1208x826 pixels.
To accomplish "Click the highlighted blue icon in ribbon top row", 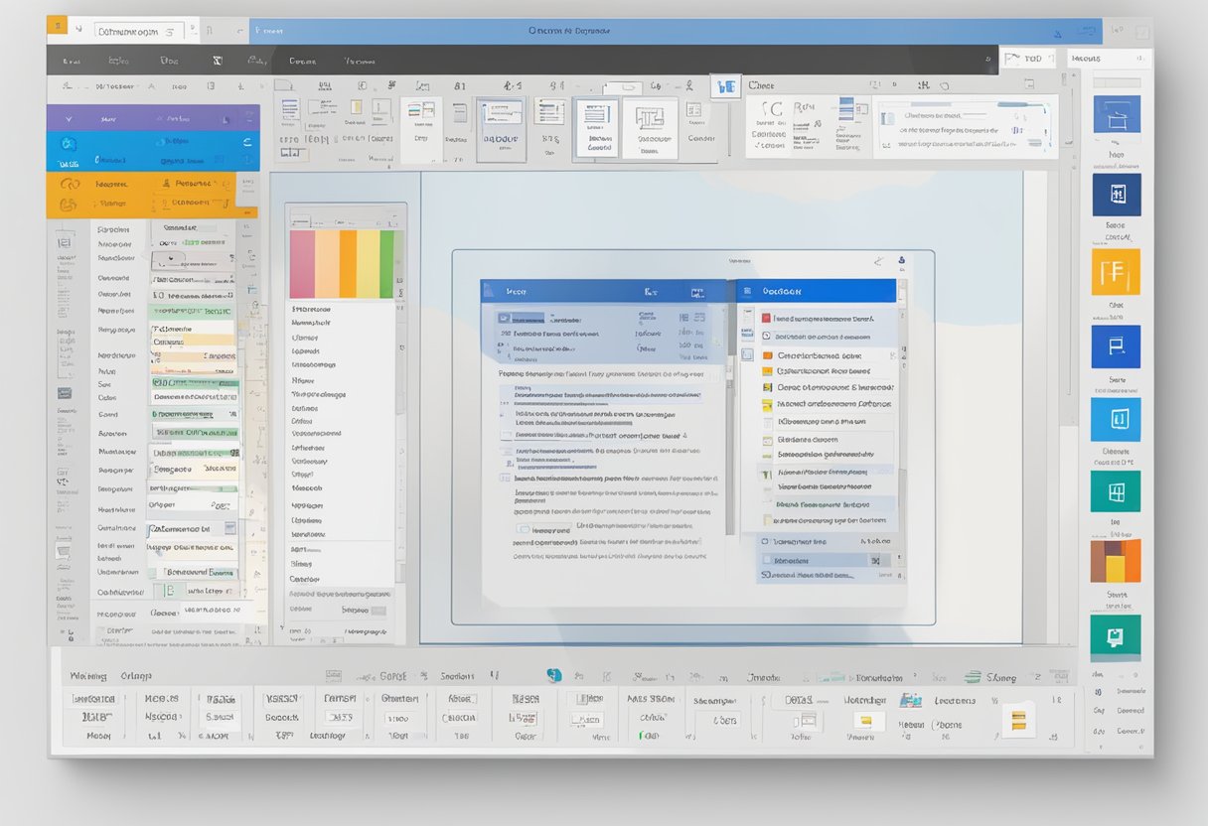I will click(x=726, y=87).
